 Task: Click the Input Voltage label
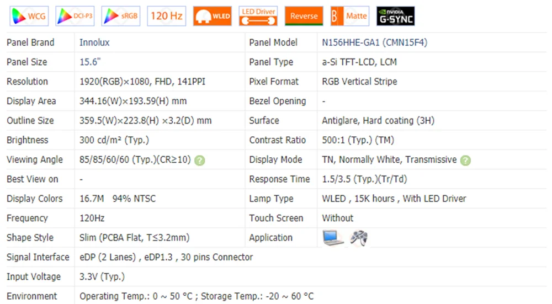34,277
